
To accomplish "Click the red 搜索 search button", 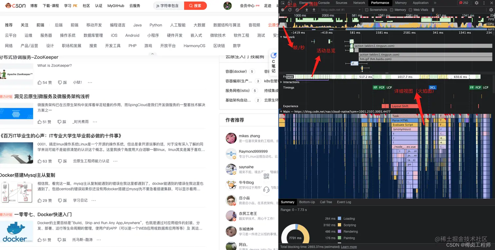I will coord(195,6).
